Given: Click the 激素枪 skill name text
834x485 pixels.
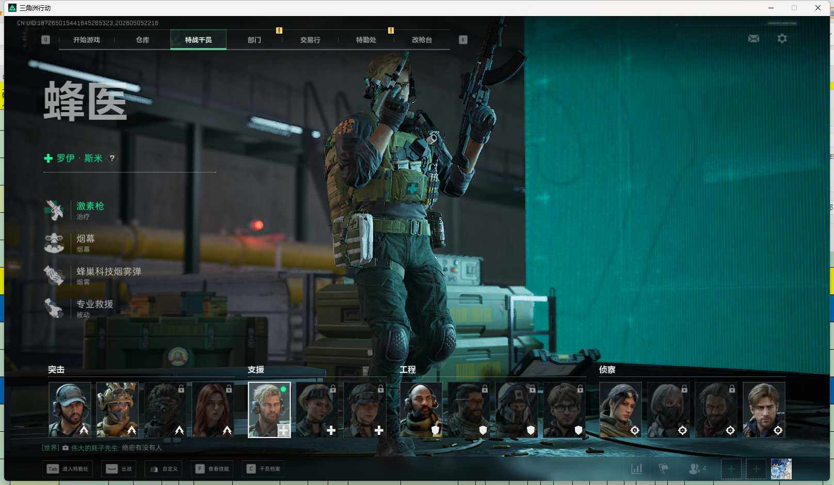Looking at the screenshot, I should (x=90, y=206).
